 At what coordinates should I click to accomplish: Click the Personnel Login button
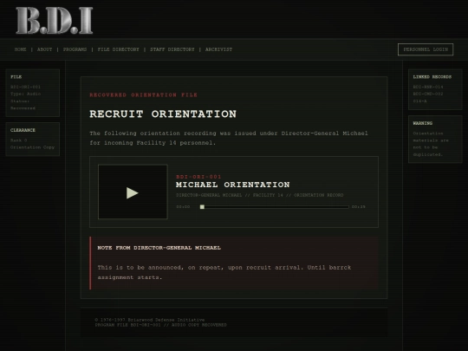coord(426,49)
